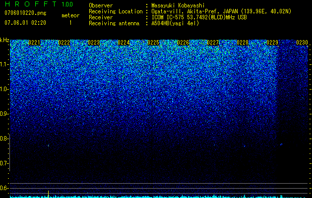312x198 pixels.
Task: Click the meteor label
Action: (70, 15)
